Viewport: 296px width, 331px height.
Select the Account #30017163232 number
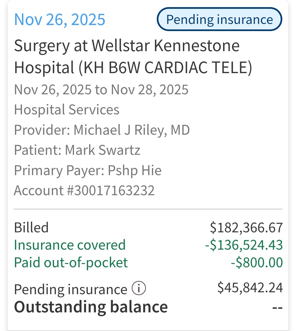point(84,191)
